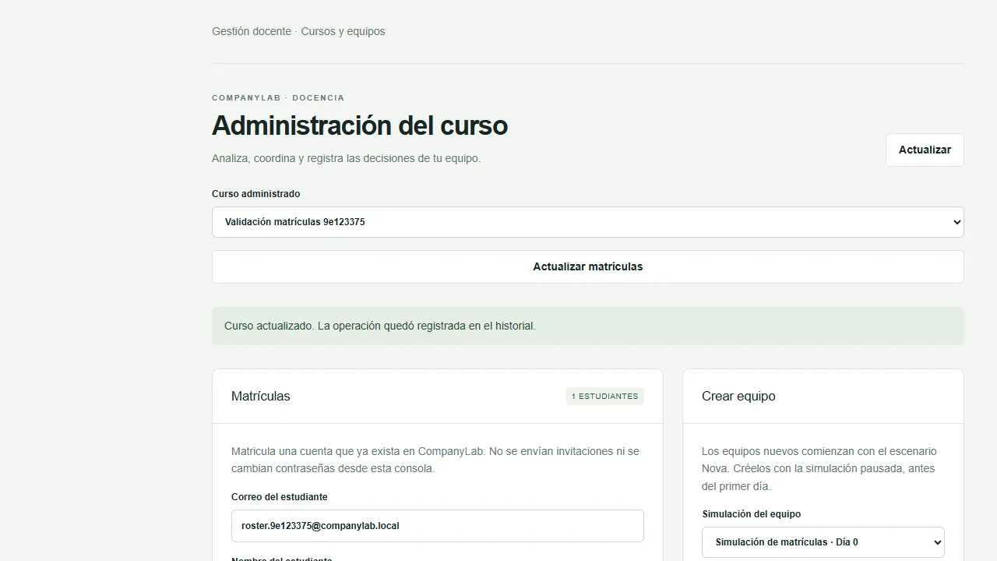Click the 1 ESTUDIANTES badge

coord(605,396)
